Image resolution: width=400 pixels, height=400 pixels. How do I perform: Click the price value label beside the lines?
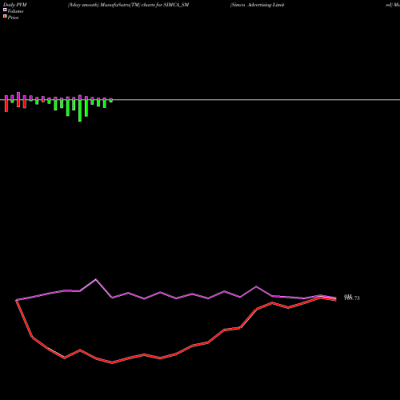pos(352,298)
